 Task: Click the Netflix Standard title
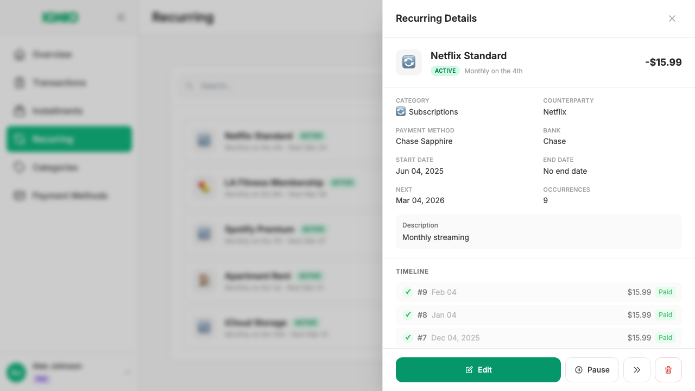(469, 56)
